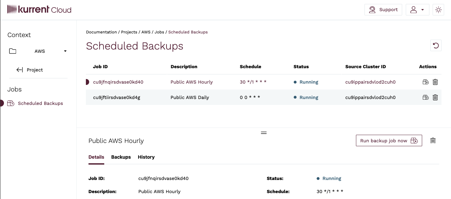
Task: Run backup icon for job cu9jfnqirsdvase0kd40
Action: (x=425, y=82)
